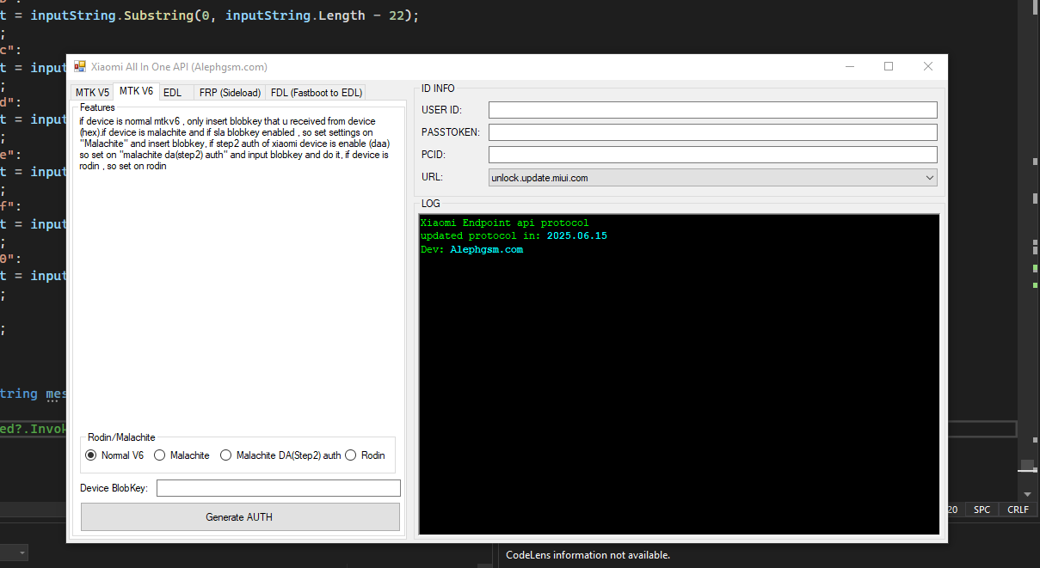Viewport: 1040px width, 568px height.
Task: Maximize the Xiaomi All In One API window
Action: point(889,66)
